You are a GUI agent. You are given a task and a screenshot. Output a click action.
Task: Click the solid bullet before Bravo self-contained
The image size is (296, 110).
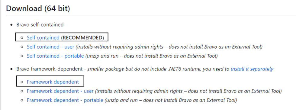coord(12,25)
